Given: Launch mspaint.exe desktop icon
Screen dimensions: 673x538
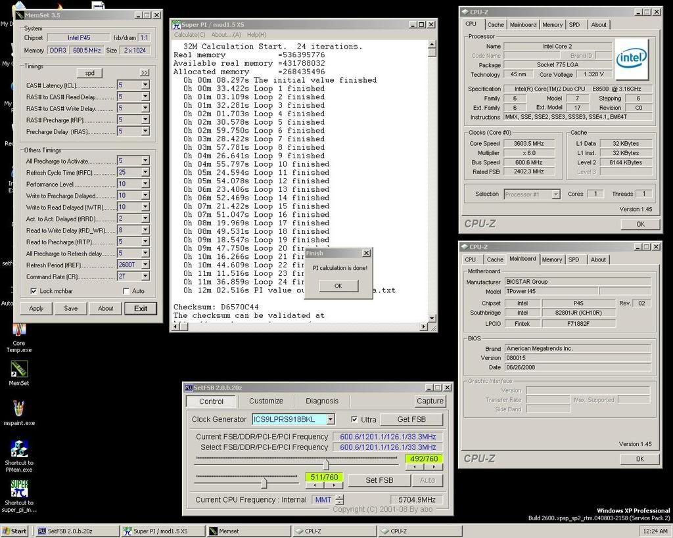Looking at the screenshot, I should pos(19,408).
